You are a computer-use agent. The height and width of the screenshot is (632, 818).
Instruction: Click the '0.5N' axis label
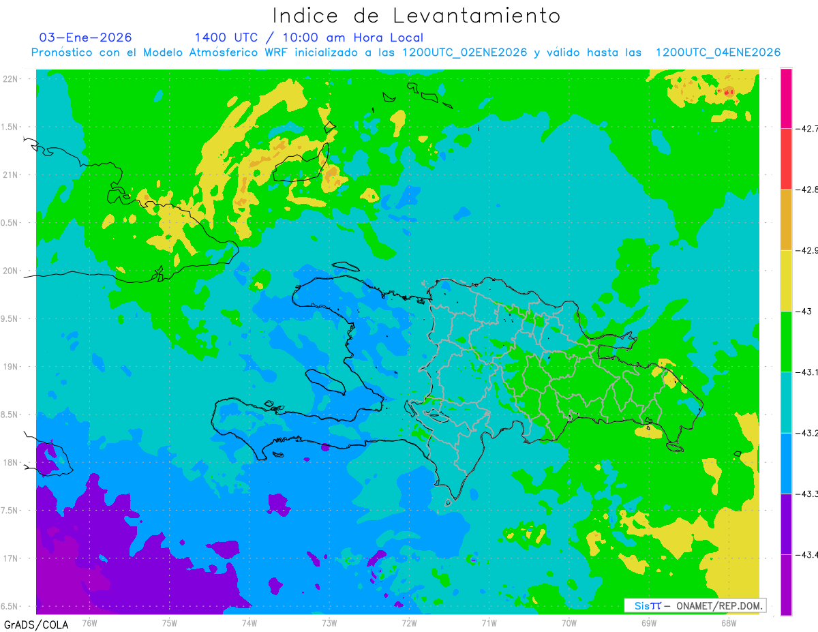[x=10, y=223]
